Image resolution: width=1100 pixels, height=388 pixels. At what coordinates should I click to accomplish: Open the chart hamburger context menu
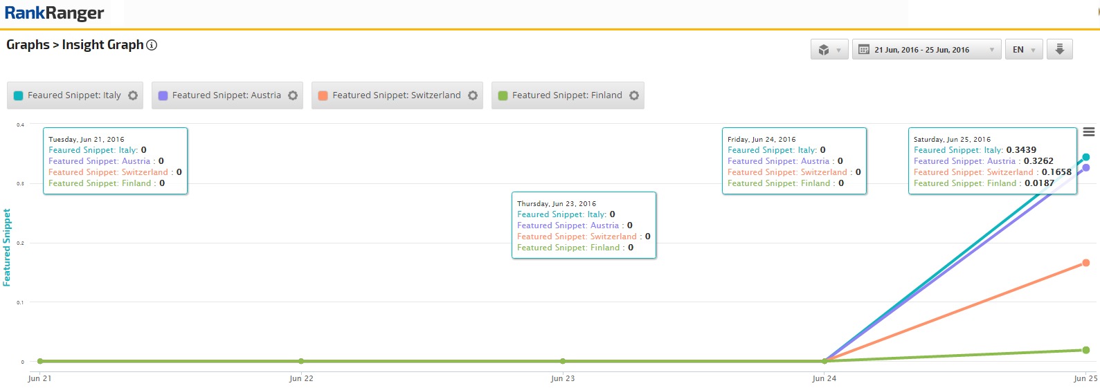point(1089,132)
